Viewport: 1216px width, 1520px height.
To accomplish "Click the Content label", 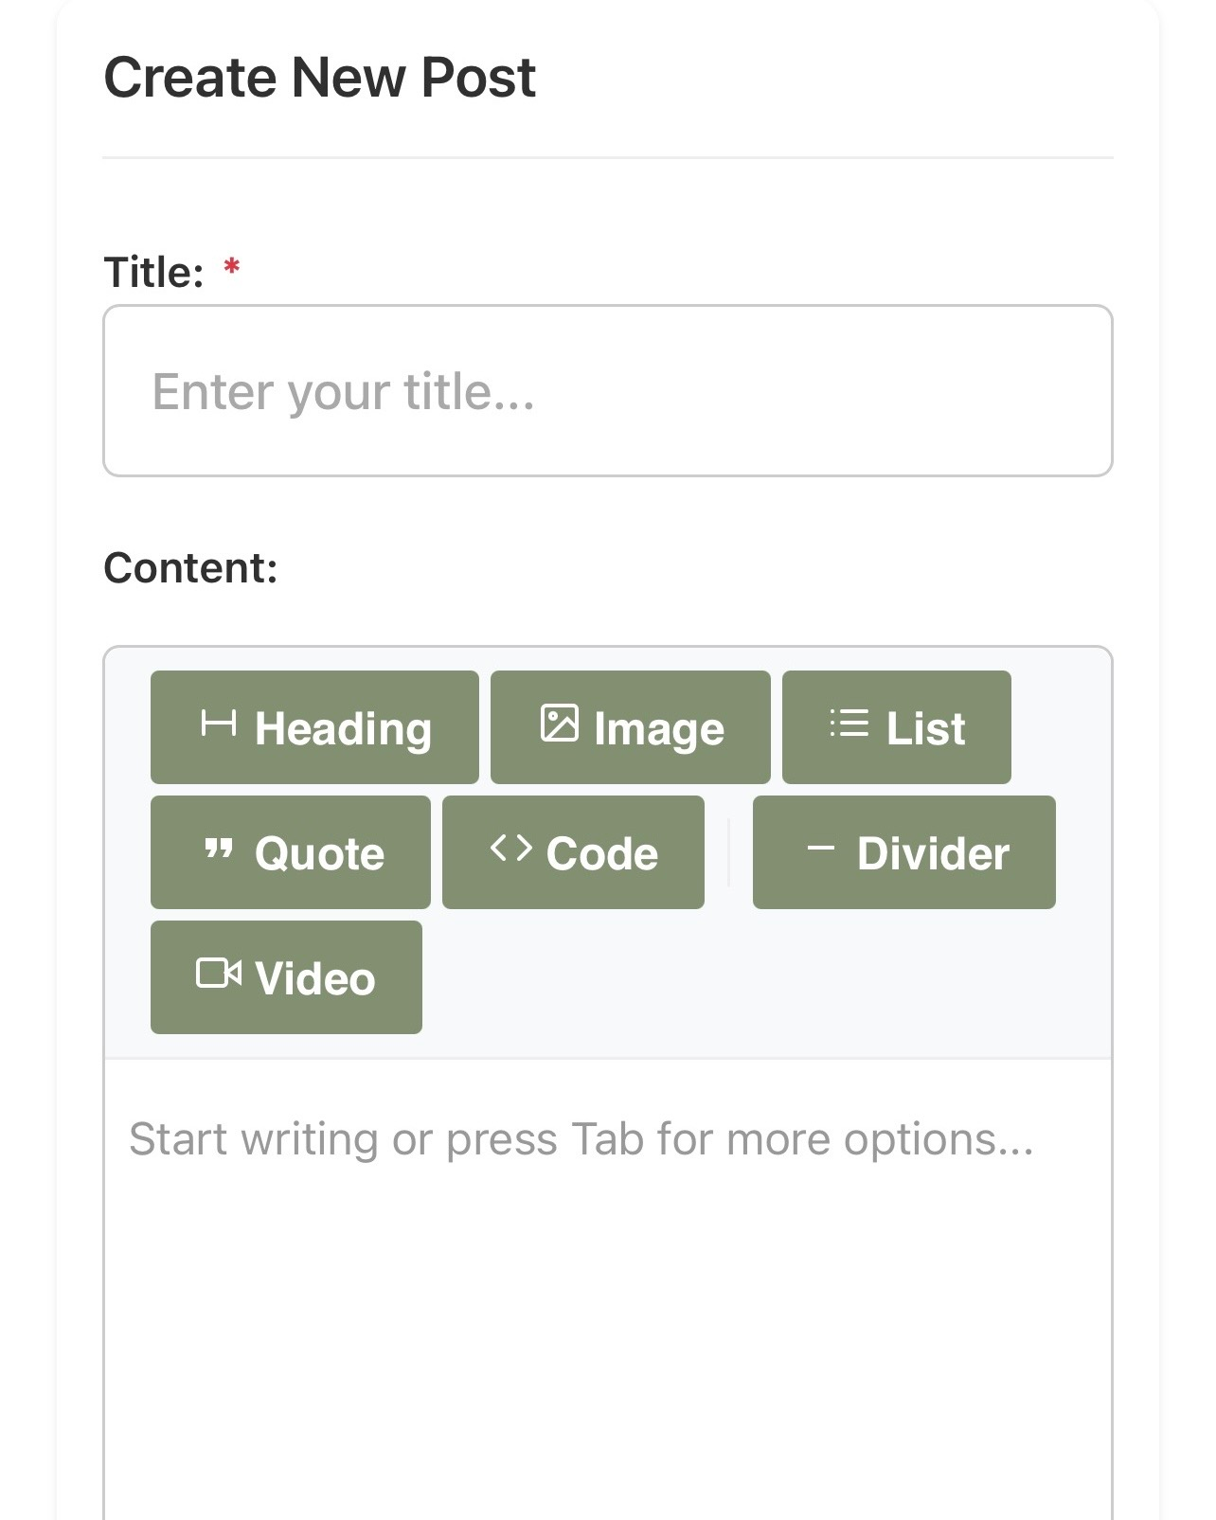I will 188,566.
